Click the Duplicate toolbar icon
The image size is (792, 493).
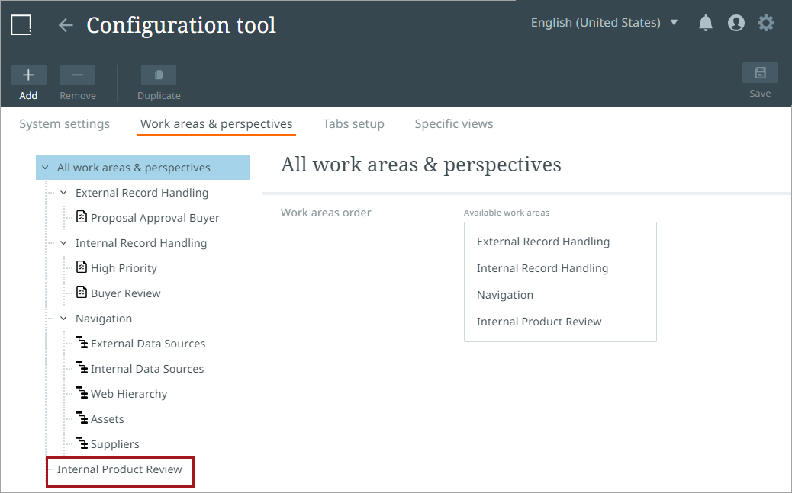pyautogui.click(x=159, y=75)
